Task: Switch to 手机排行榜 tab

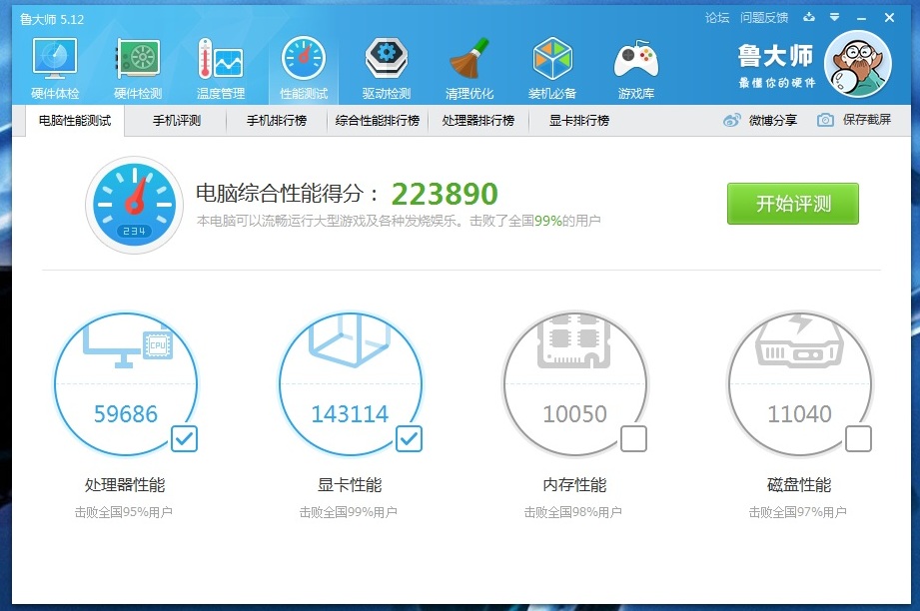Action: tap(277, 121)
